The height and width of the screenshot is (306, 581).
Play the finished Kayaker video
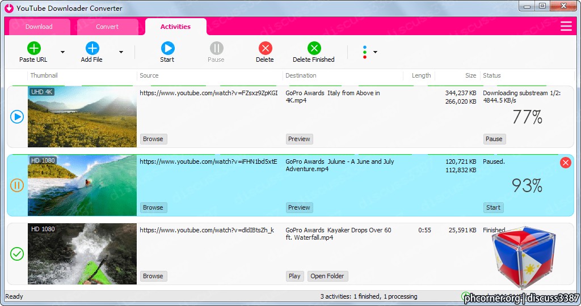point(294,276)
